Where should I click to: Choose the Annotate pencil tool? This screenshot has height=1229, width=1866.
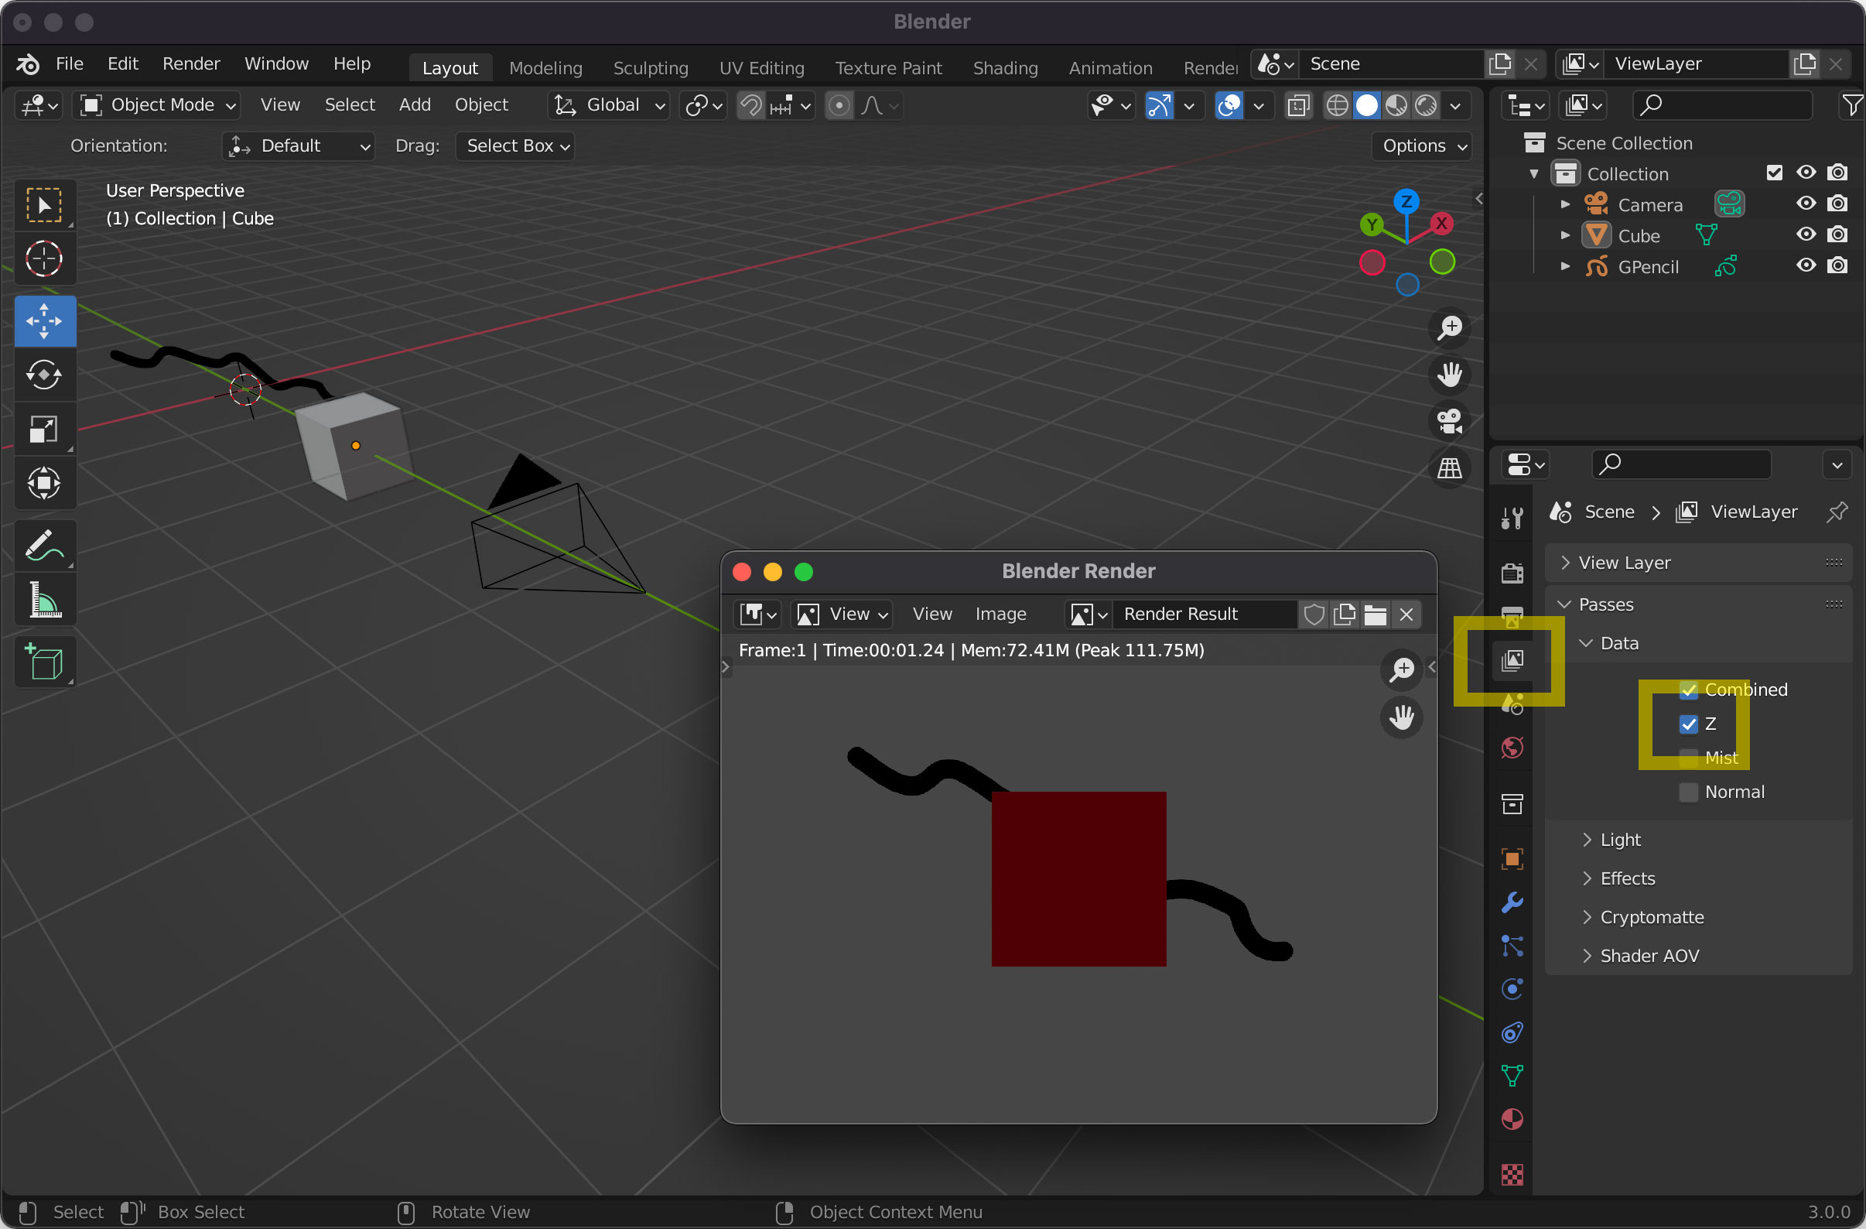[44, 545]
